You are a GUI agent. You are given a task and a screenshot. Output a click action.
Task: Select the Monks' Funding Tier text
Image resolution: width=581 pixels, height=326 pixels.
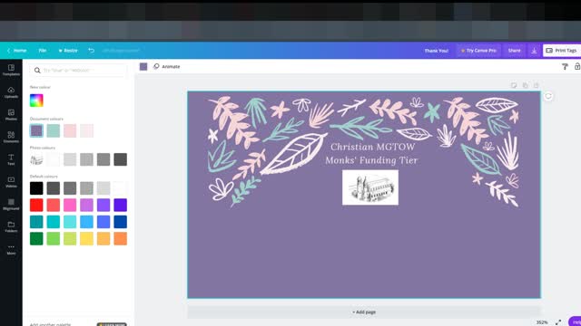pos(371,160)
